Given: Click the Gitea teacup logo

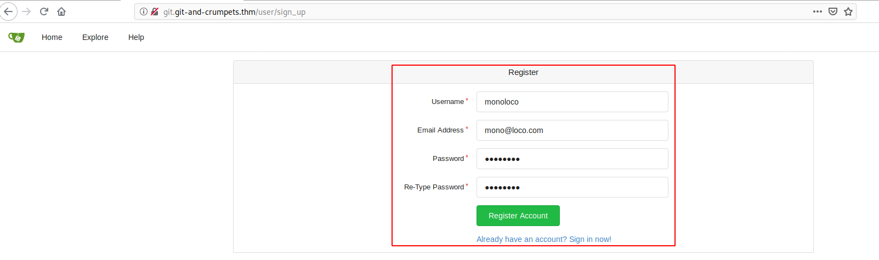Looking at the screenshot, I should click(x=16, y=37).
